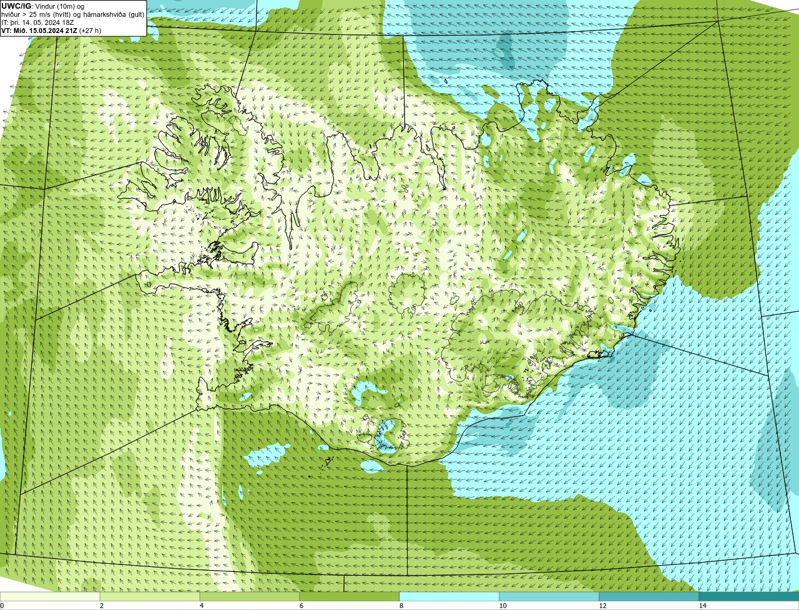Click the title line "UWC/IG: Vindur (10m) og"
This screenshot has width=799, height=610.
tap(42, 6)
